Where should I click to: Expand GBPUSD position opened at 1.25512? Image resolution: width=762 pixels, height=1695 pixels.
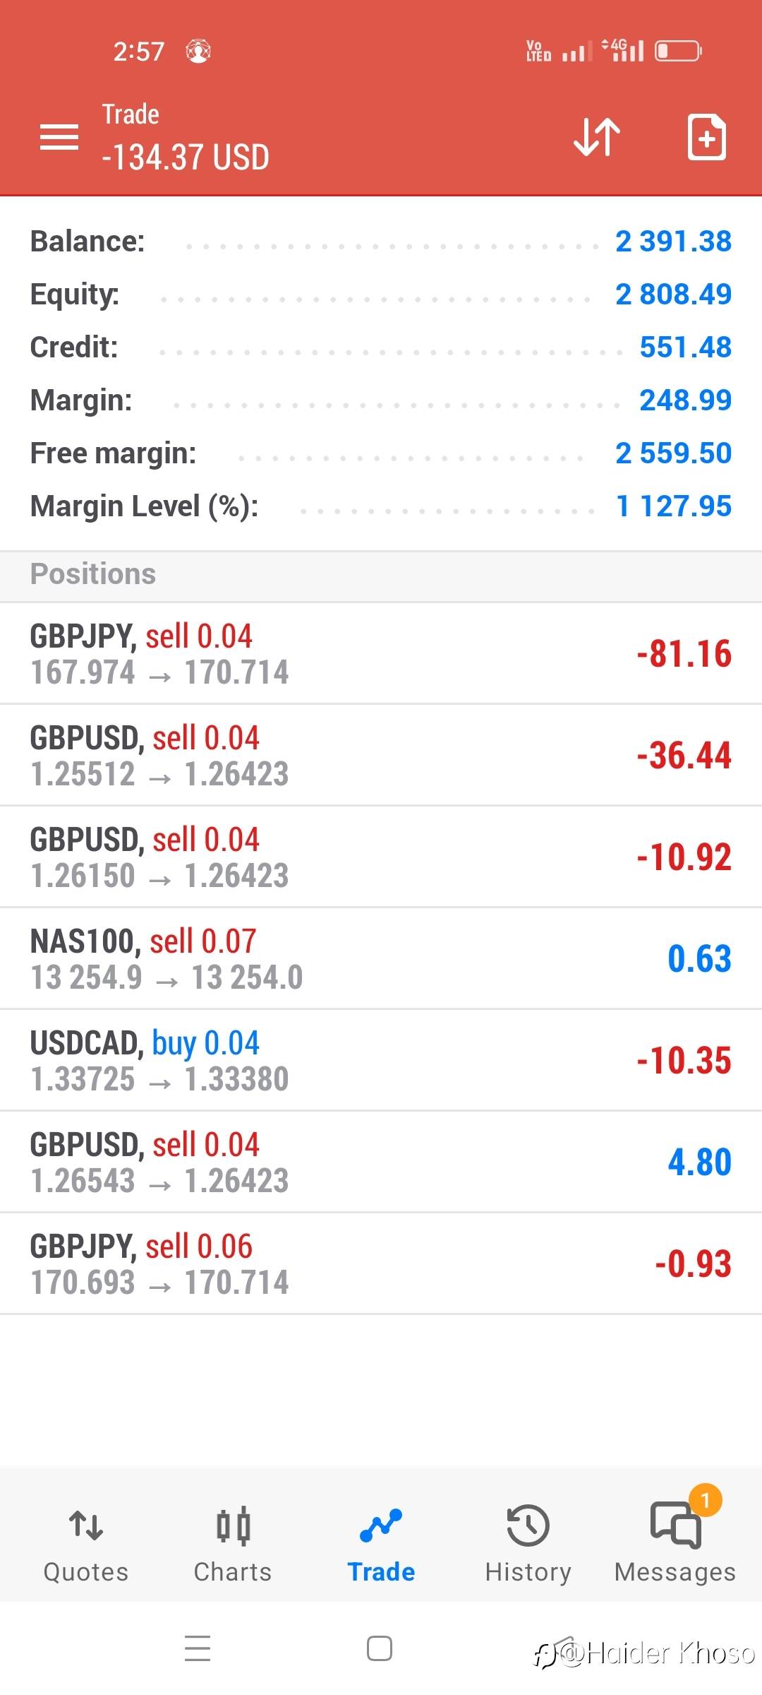(381, 755)
